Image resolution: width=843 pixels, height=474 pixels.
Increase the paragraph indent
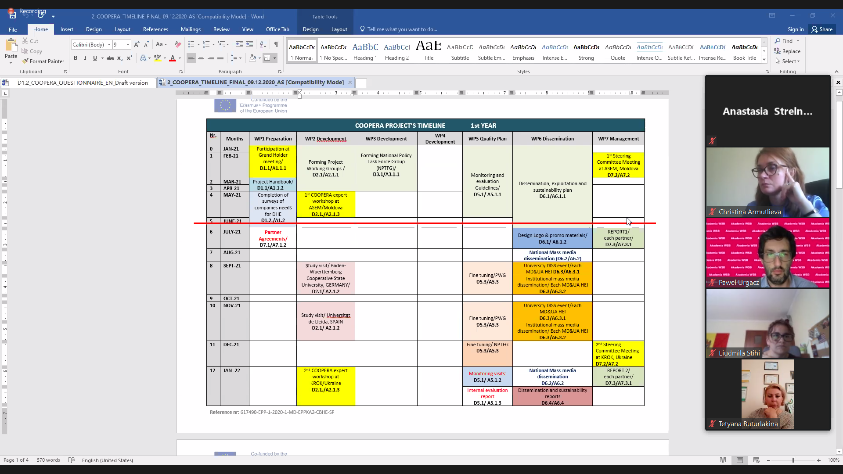coord(249,44)
